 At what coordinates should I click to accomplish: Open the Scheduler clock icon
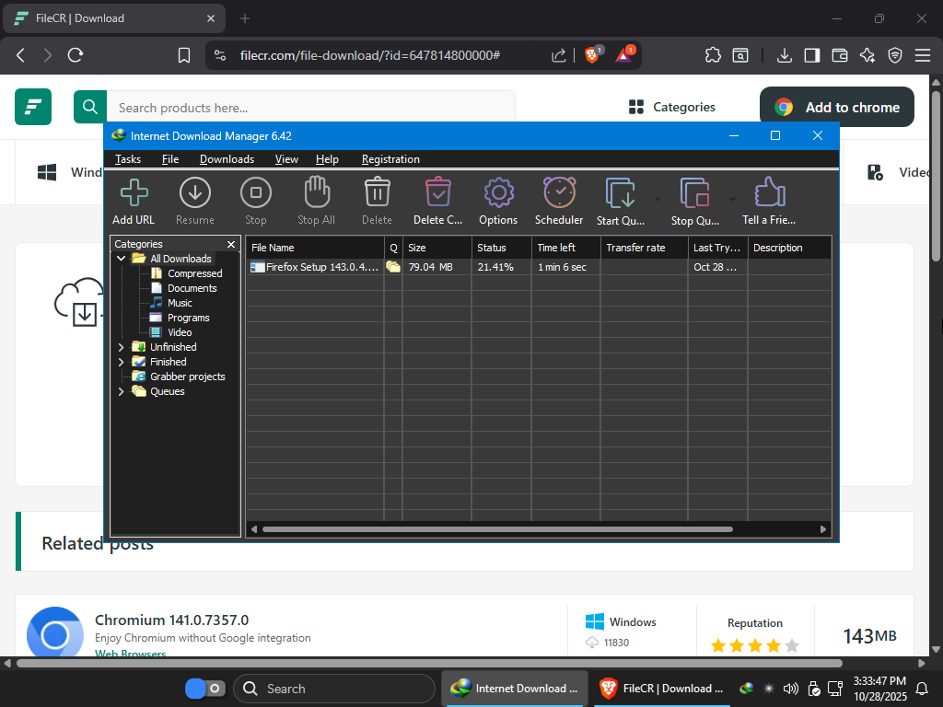[559, 194]
